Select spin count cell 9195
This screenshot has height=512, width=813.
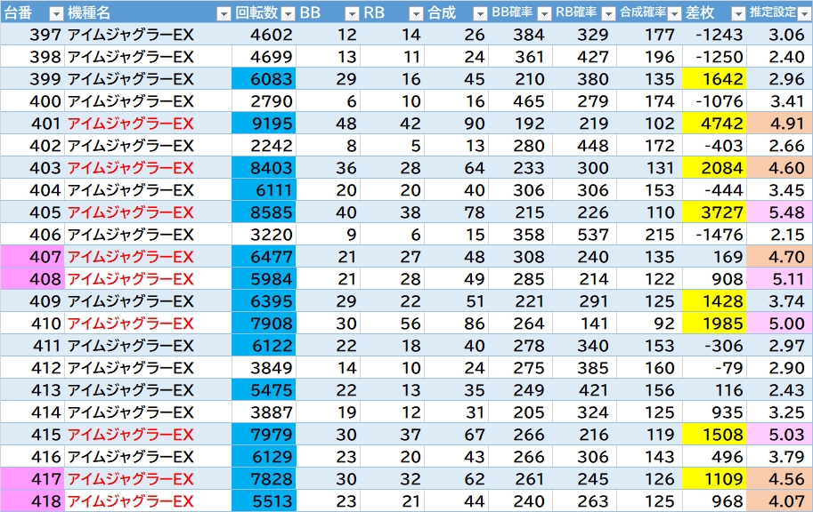264,124
